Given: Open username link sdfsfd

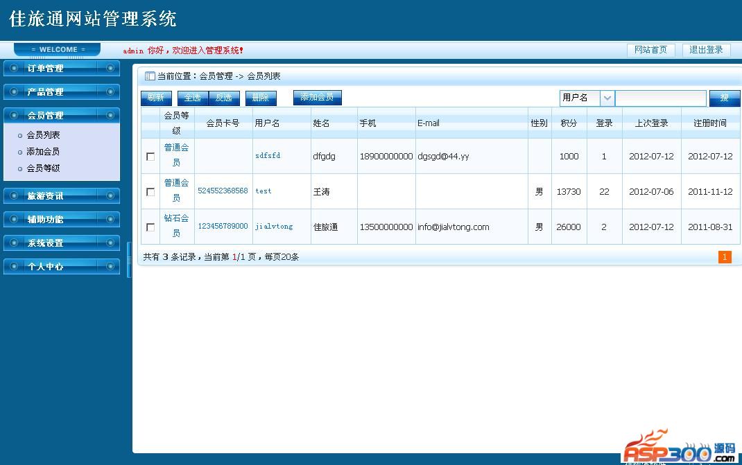Looking at the screenshot, I should [x=268, y=156].
